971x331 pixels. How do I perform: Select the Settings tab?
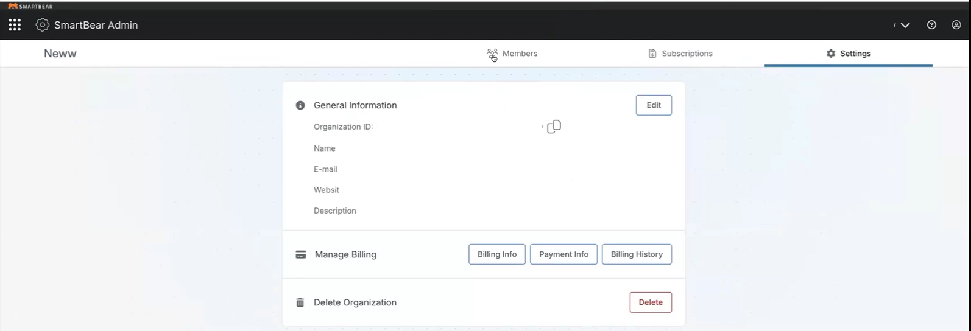point(849,54)
